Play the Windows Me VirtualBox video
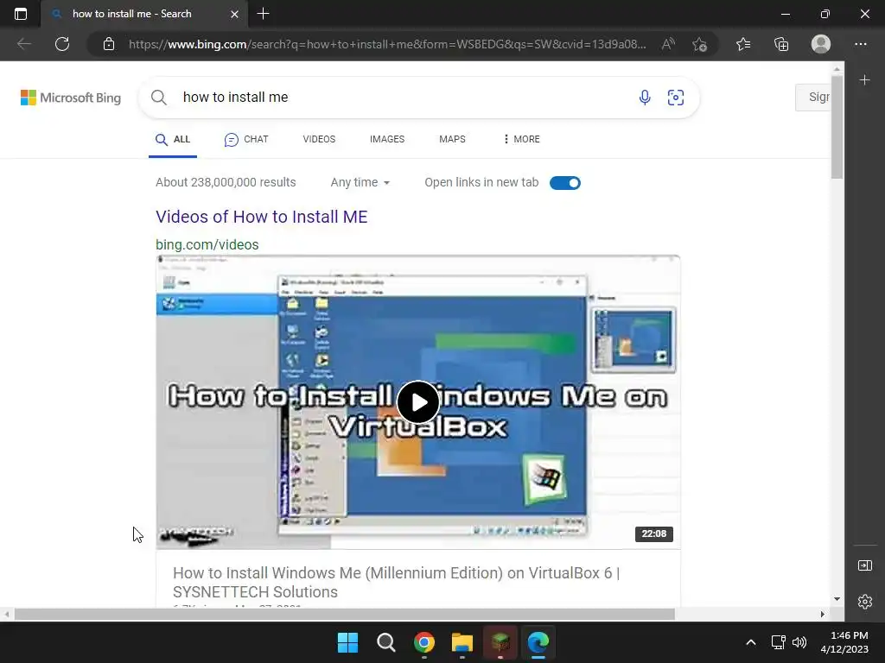The width and height of the screenshot is (885, 663). [417, 402]
